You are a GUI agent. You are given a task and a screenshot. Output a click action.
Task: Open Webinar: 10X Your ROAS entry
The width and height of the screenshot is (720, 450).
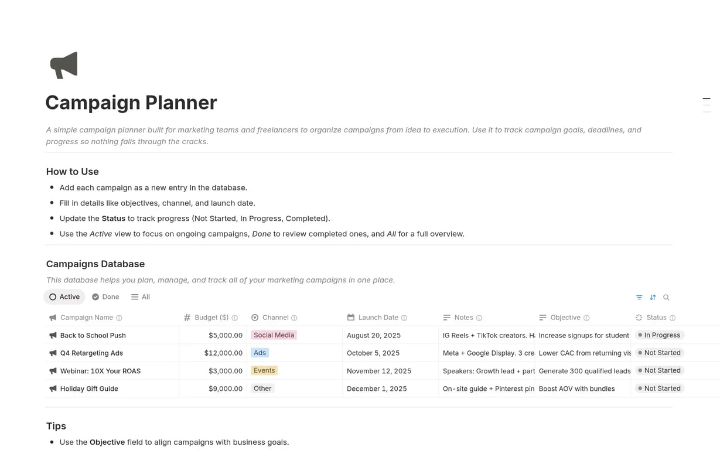point(100,371)
